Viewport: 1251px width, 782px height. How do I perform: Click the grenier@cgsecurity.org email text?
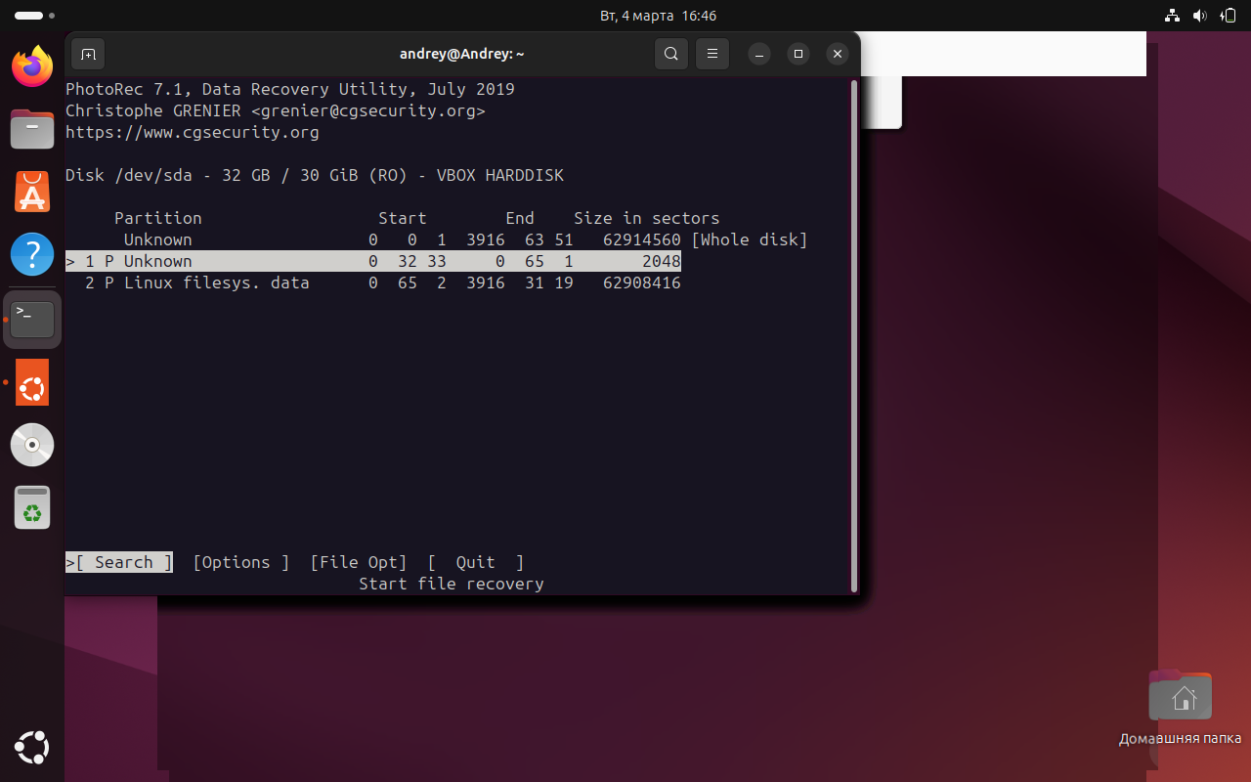click(x=368, y=110)
